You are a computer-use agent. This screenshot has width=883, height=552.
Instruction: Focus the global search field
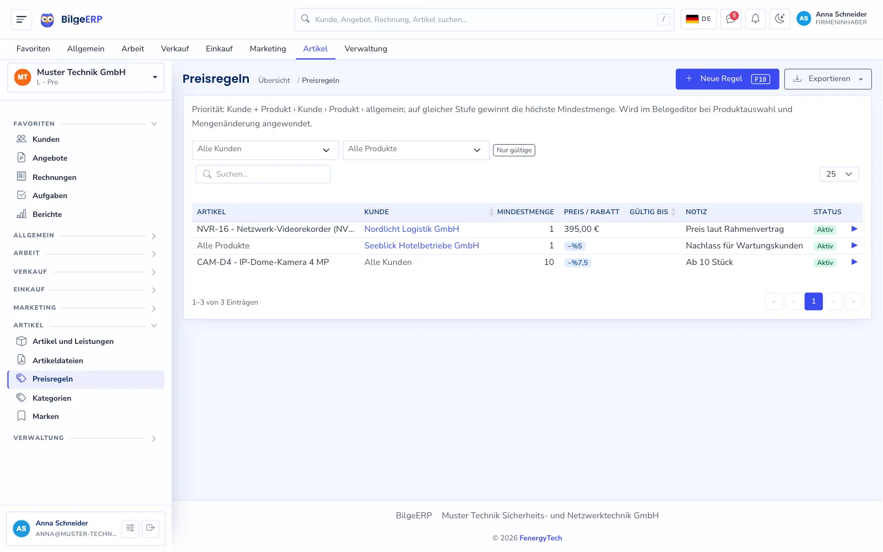click(484, 19)
